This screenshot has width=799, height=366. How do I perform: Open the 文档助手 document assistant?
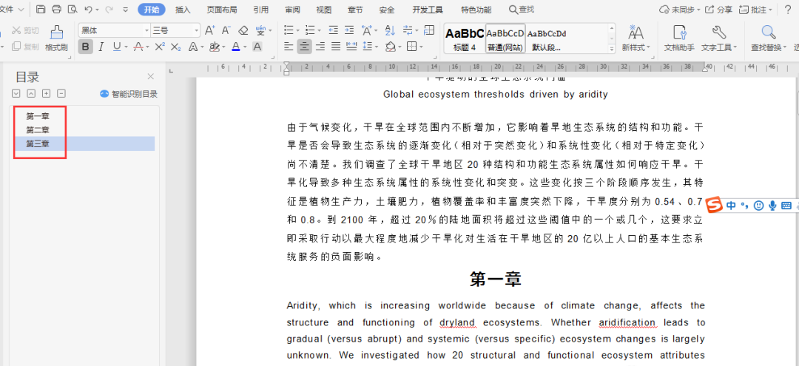point(679,38)
